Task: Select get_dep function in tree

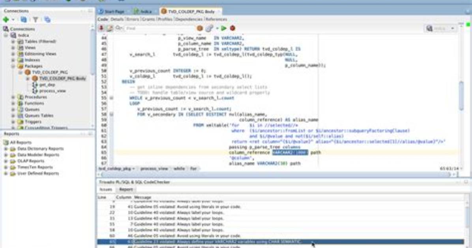Action: tap(47, 85)
